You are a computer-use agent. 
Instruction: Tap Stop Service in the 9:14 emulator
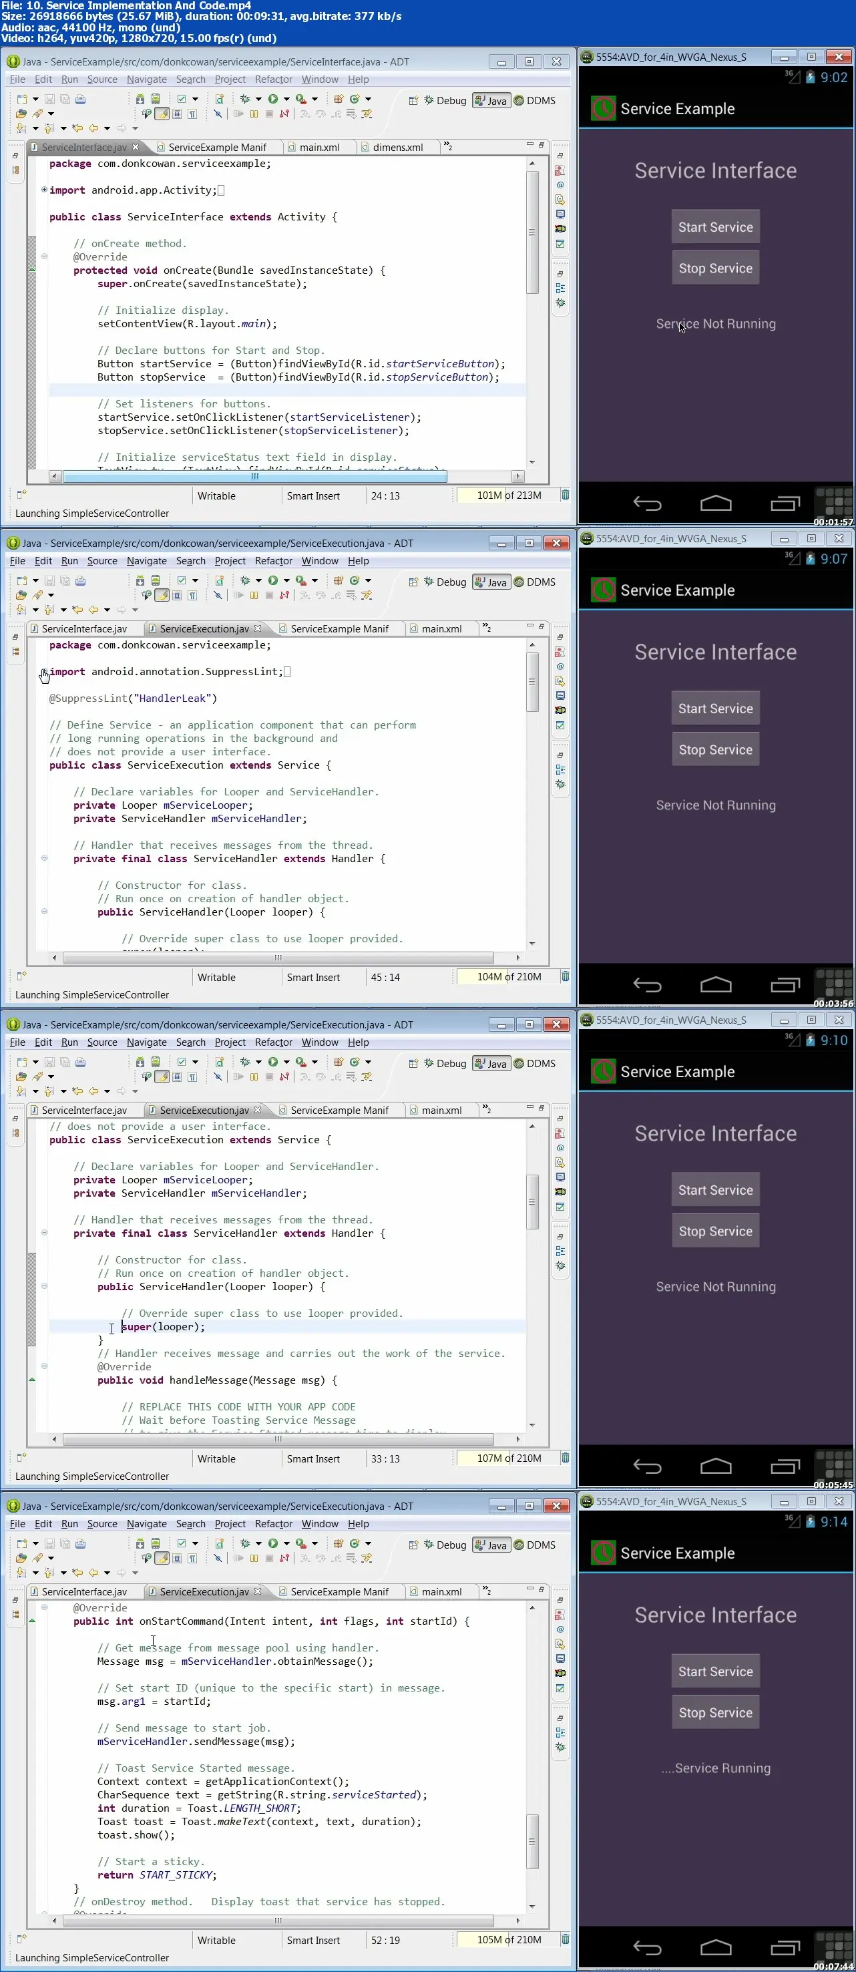pyautogui.click(x=715, y=1712)
